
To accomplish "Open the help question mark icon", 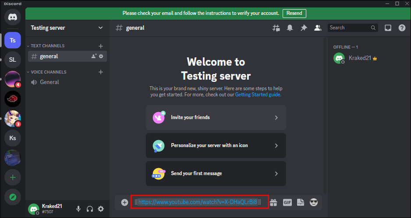I will coord(402,28).
